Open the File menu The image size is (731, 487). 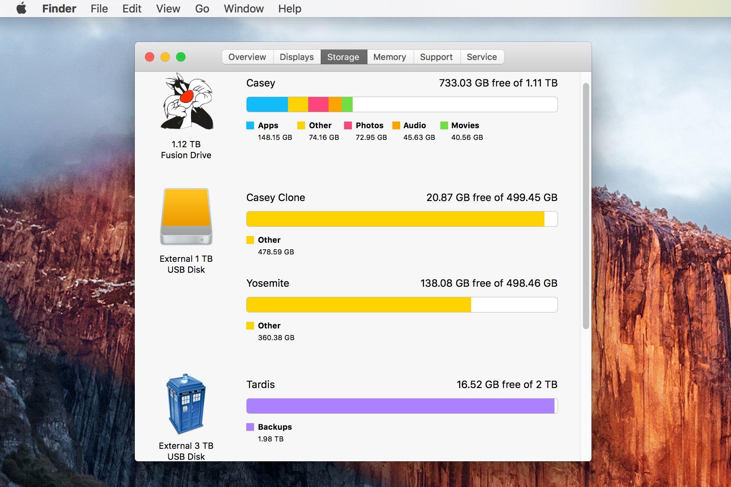coord(99,9)
